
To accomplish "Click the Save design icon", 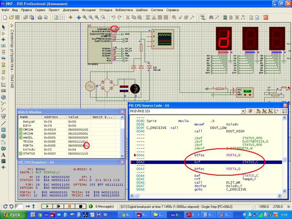I will pos(17,17).
